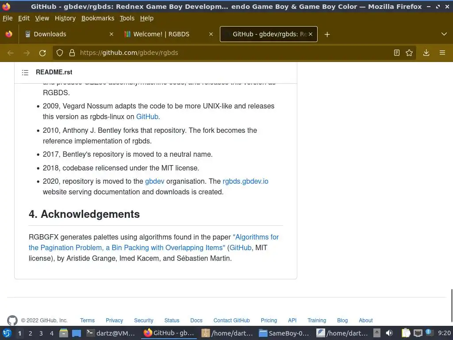Open the taskbar start menu icon
The image size is (453, 340).
[7, 333]
